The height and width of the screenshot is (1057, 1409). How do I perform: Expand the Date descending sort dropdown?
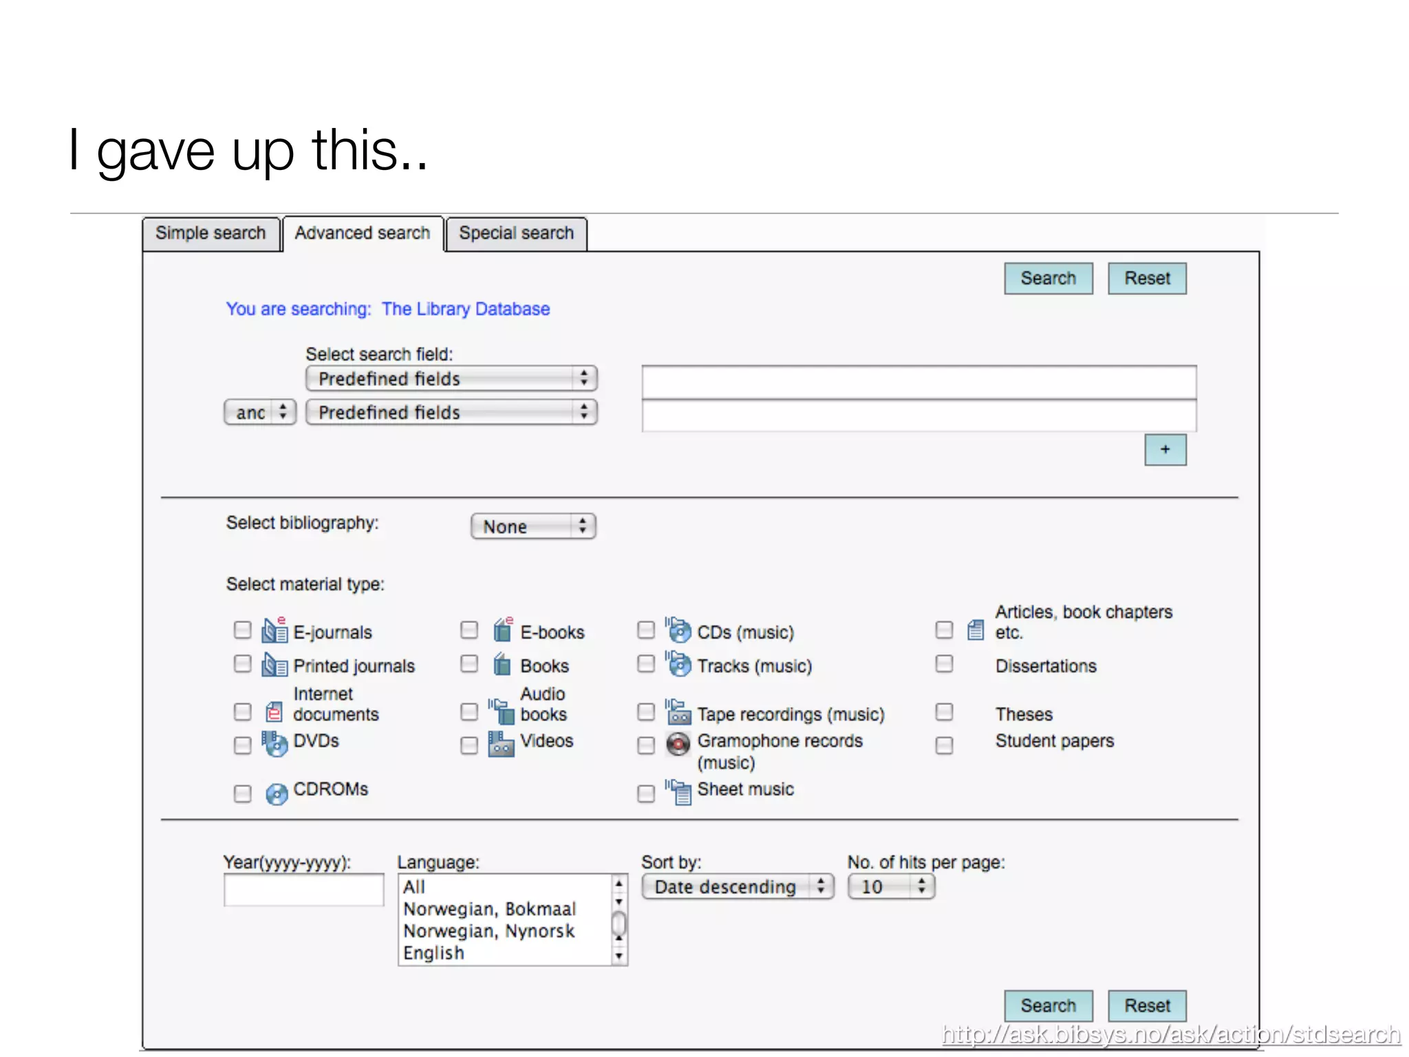738,886
